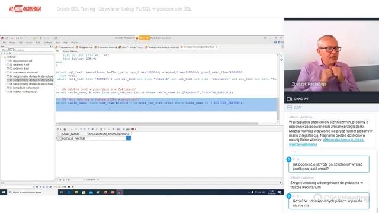Switch to the 02 spójność A.sql editor tab

[84, 47]
